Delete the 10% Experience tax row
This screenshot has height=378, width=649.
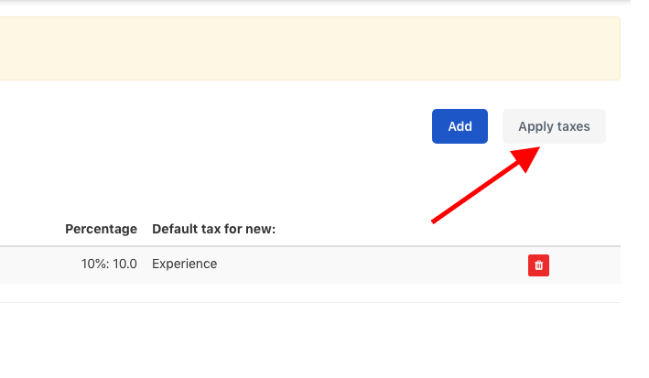538,265
